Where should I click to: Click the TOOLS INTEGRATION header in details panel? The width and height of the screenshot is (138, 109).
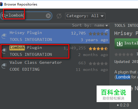[126, 25]
